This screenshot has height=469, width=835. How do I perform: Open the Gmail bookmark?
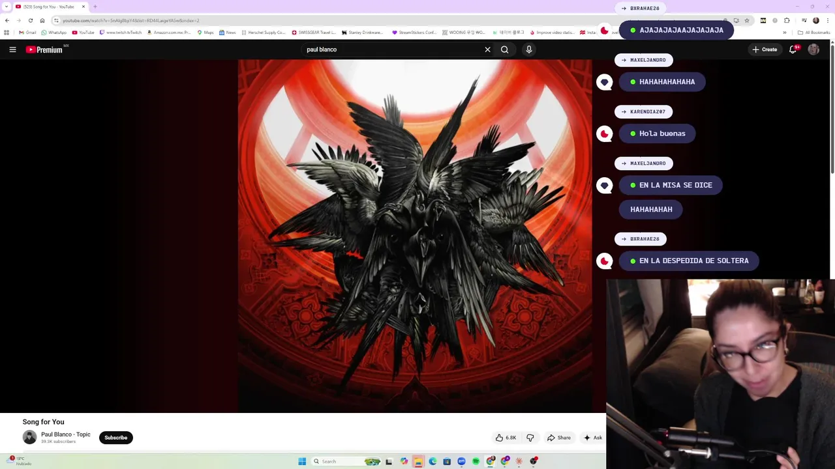27,33
